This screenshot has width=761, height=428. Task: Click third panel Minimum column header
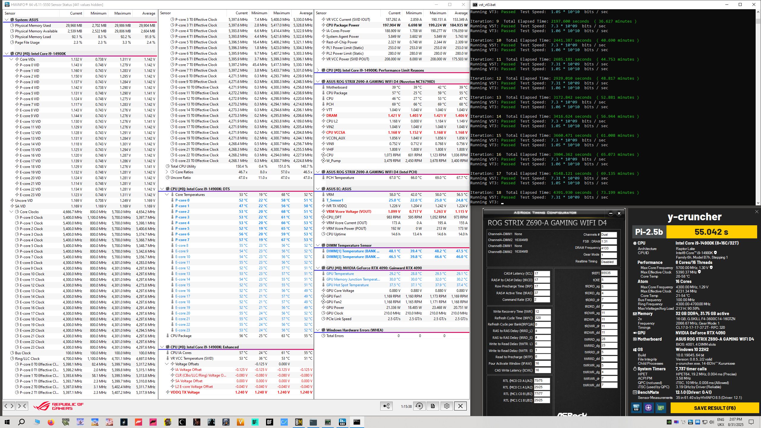[413, 13]
